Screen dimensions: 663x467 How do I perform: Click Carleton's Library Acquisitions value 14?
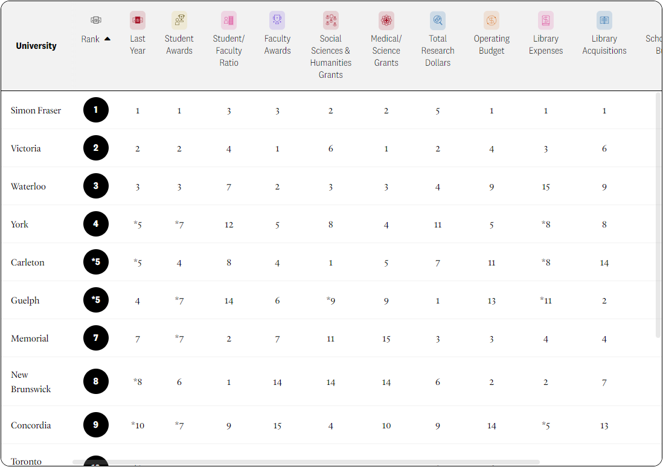[604, 263]
